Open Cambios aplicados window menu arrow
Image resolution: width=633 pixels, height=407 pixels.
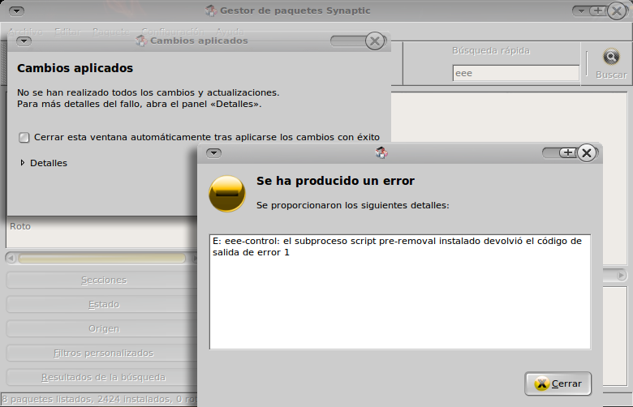(x=24, y=41)
